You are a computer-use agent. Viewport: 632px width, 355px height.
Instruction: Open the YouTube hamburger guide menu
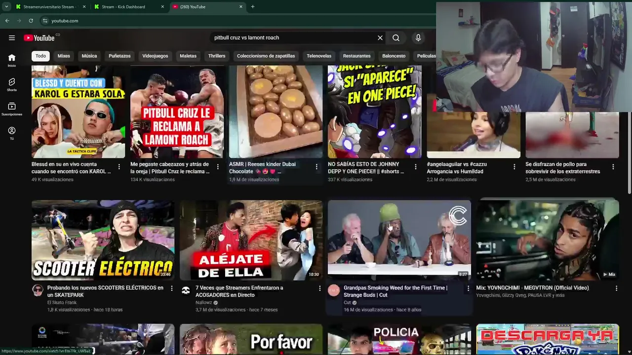click(12, 38)
